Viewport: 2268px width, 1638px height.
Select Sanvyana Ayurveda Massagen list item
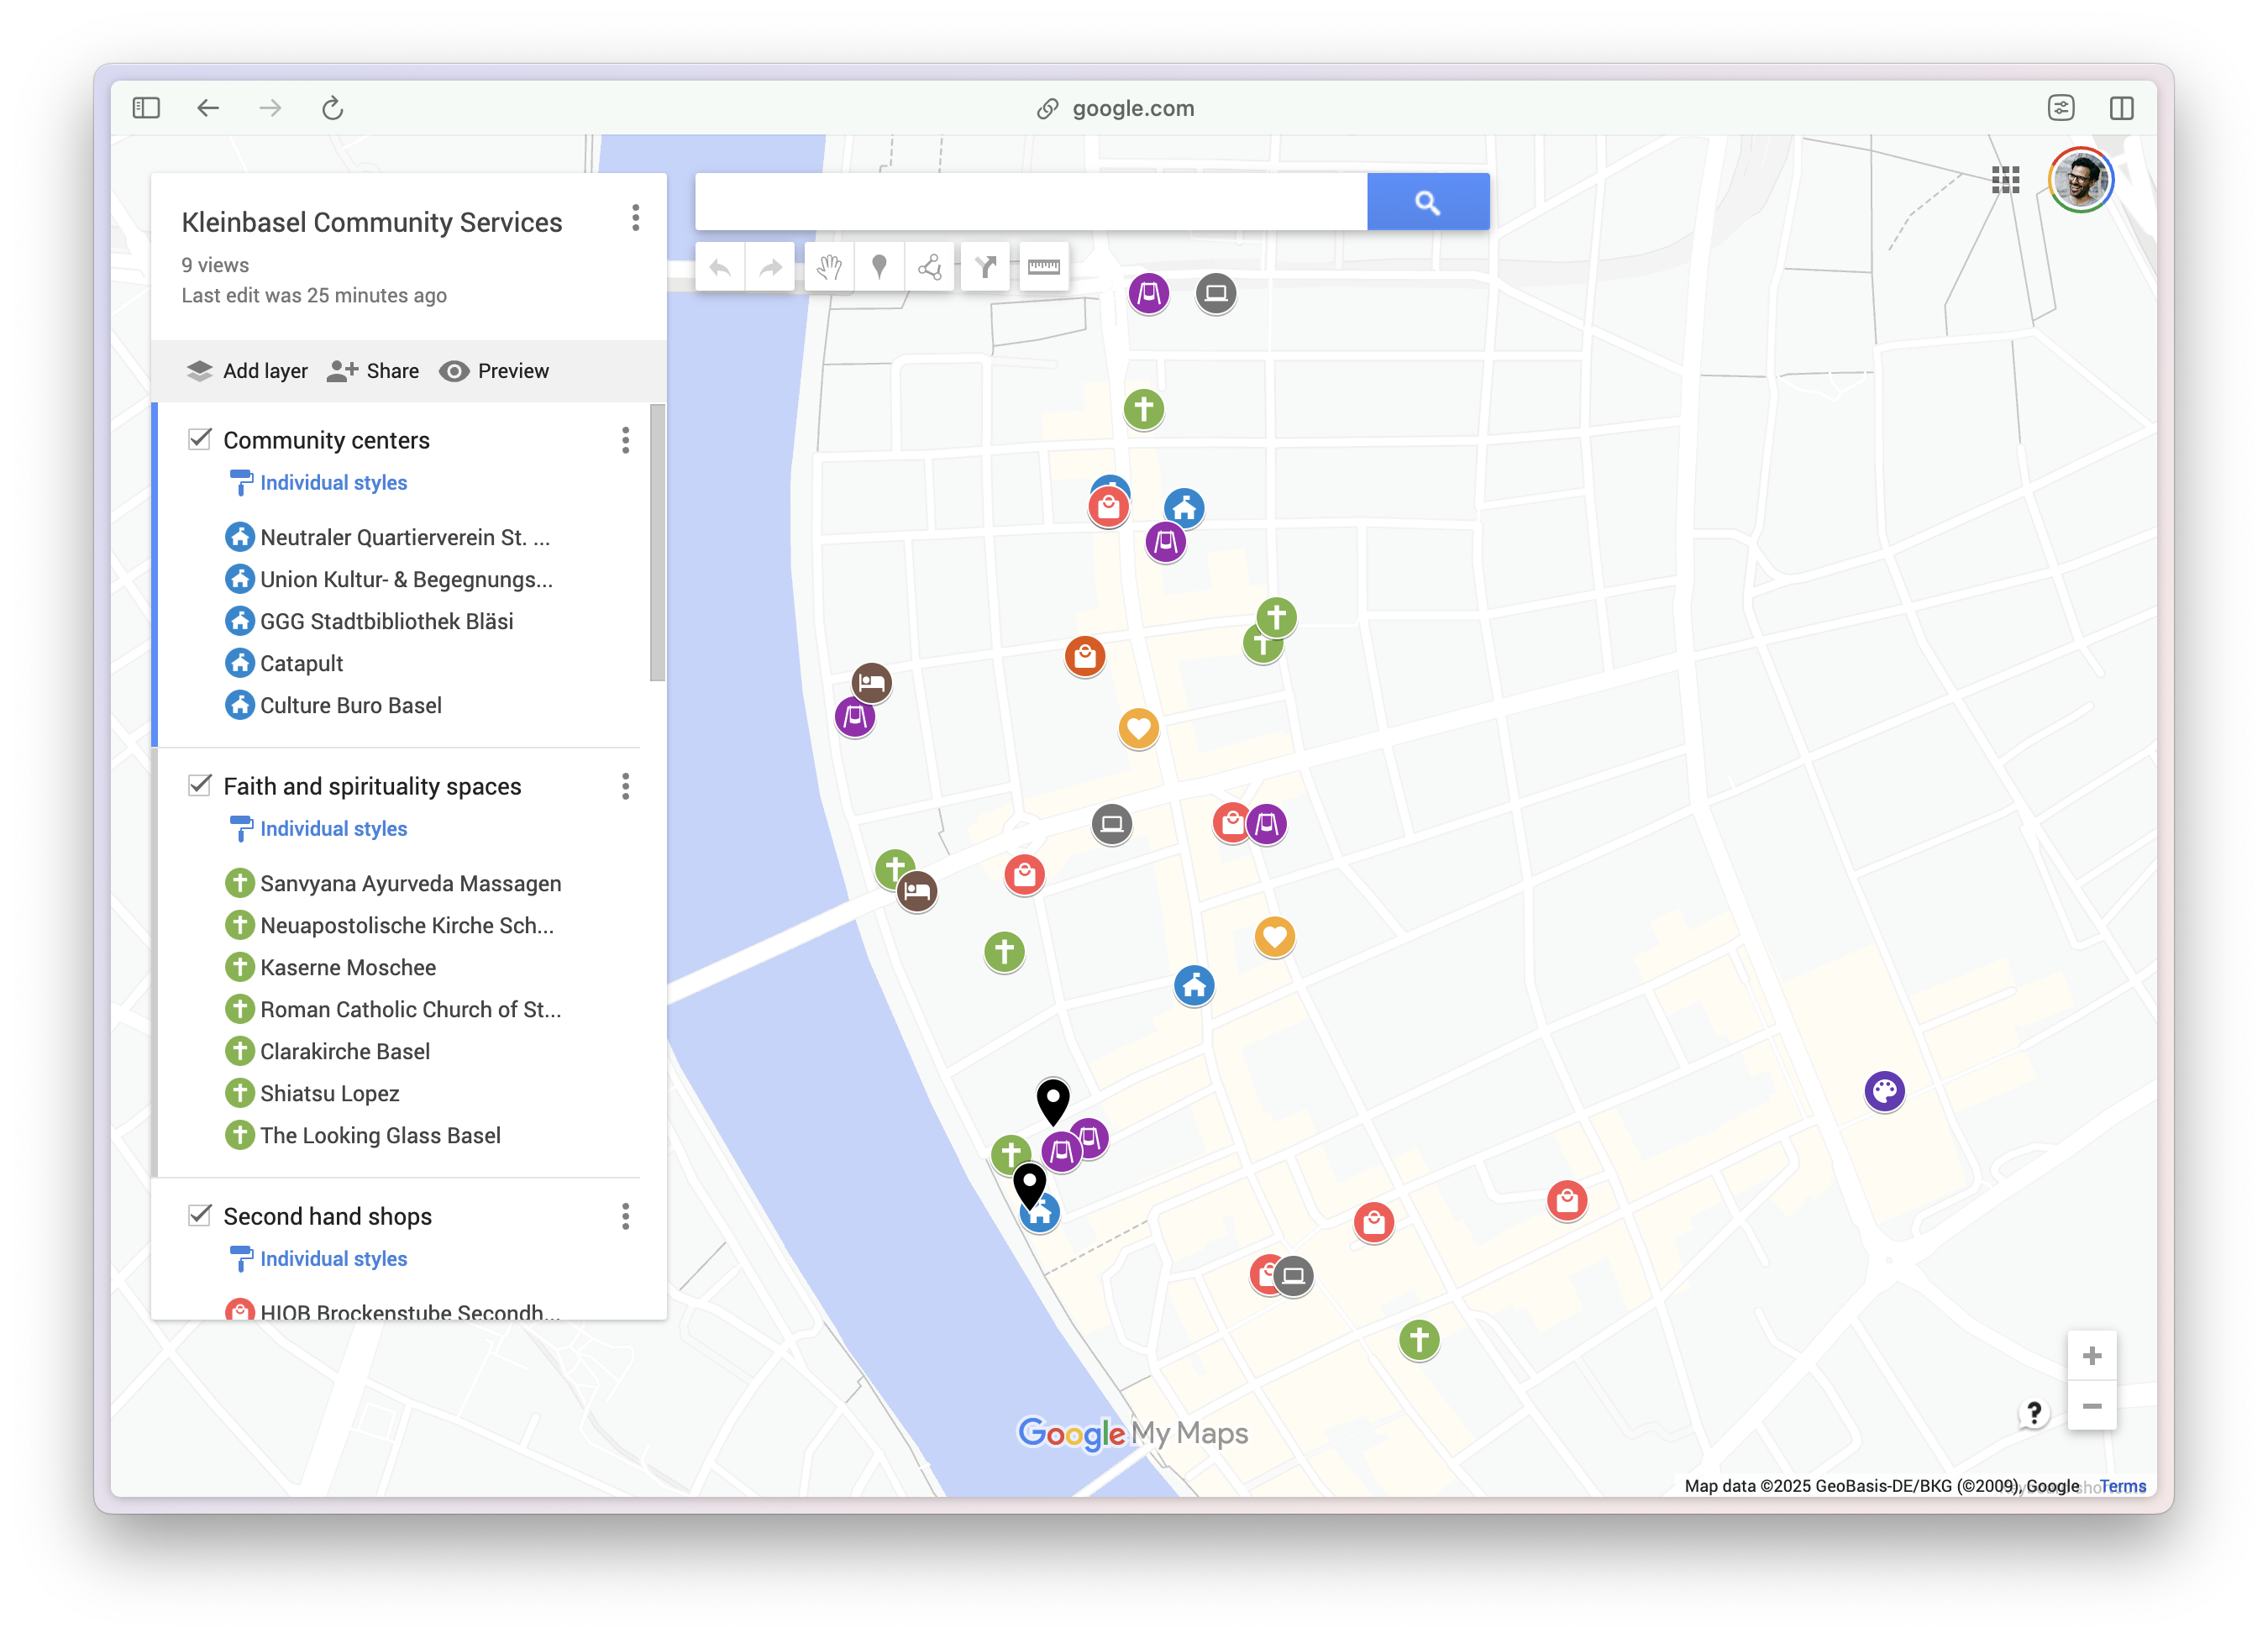pyautogui.click(x=410, y=883)
